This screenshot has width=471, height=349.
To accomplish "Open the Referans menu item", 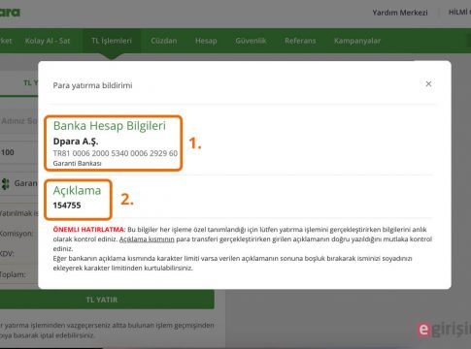I will (300, 41).
